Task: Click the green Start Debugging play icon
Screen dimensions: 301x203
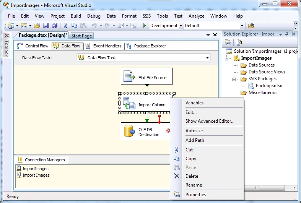Action: pos(145,25)
